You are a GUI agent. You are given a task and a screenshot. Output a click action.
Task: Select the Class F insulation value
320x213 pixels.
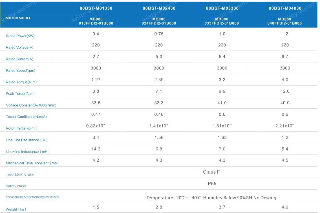point(211,172)
